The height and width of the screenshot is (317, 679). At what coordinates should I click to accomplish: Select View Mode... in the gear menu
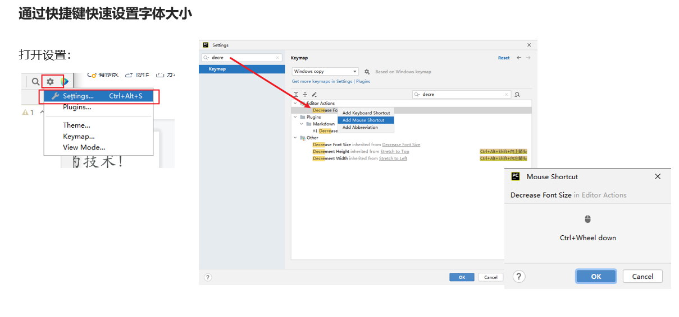coord(99,147)
